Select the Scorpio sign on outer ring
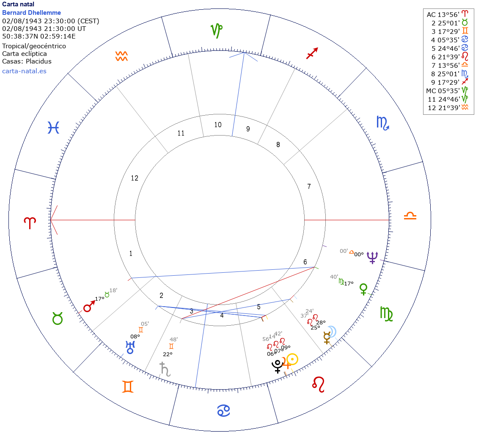Image resolution: width=495 pixels, height=432 pixels. point(382,123)
